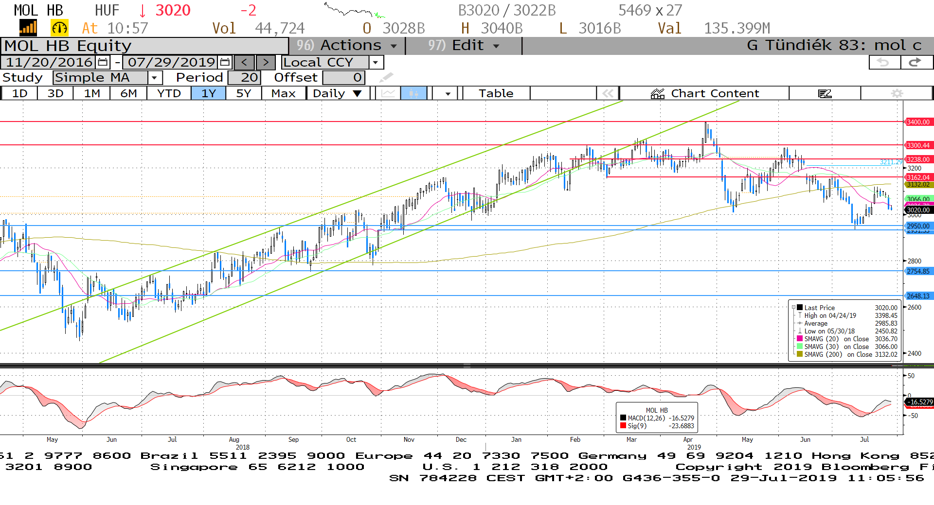
Task: Open the annotations toolbar icon
Action: point(825,93)
